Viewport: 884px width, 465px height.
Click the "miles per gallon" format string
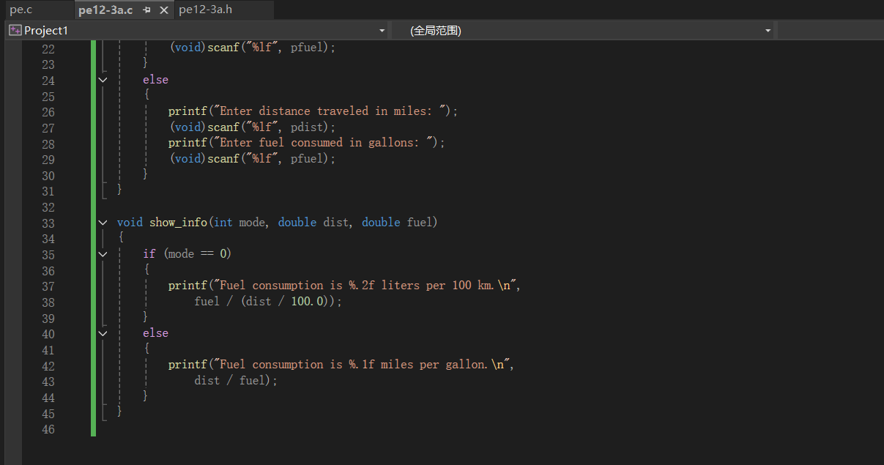pyautogui.click(x=361, y=365)
